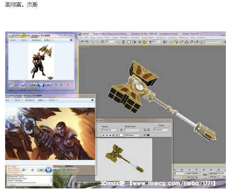
Task: Open the Select by Name list tool
Action: (x=124, y=42)
